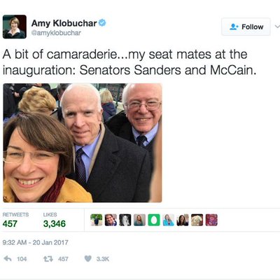Image resolution: width=280 pixels, height=280 pixels.
Task: Click the heart like icon
Action: (88, 258)
